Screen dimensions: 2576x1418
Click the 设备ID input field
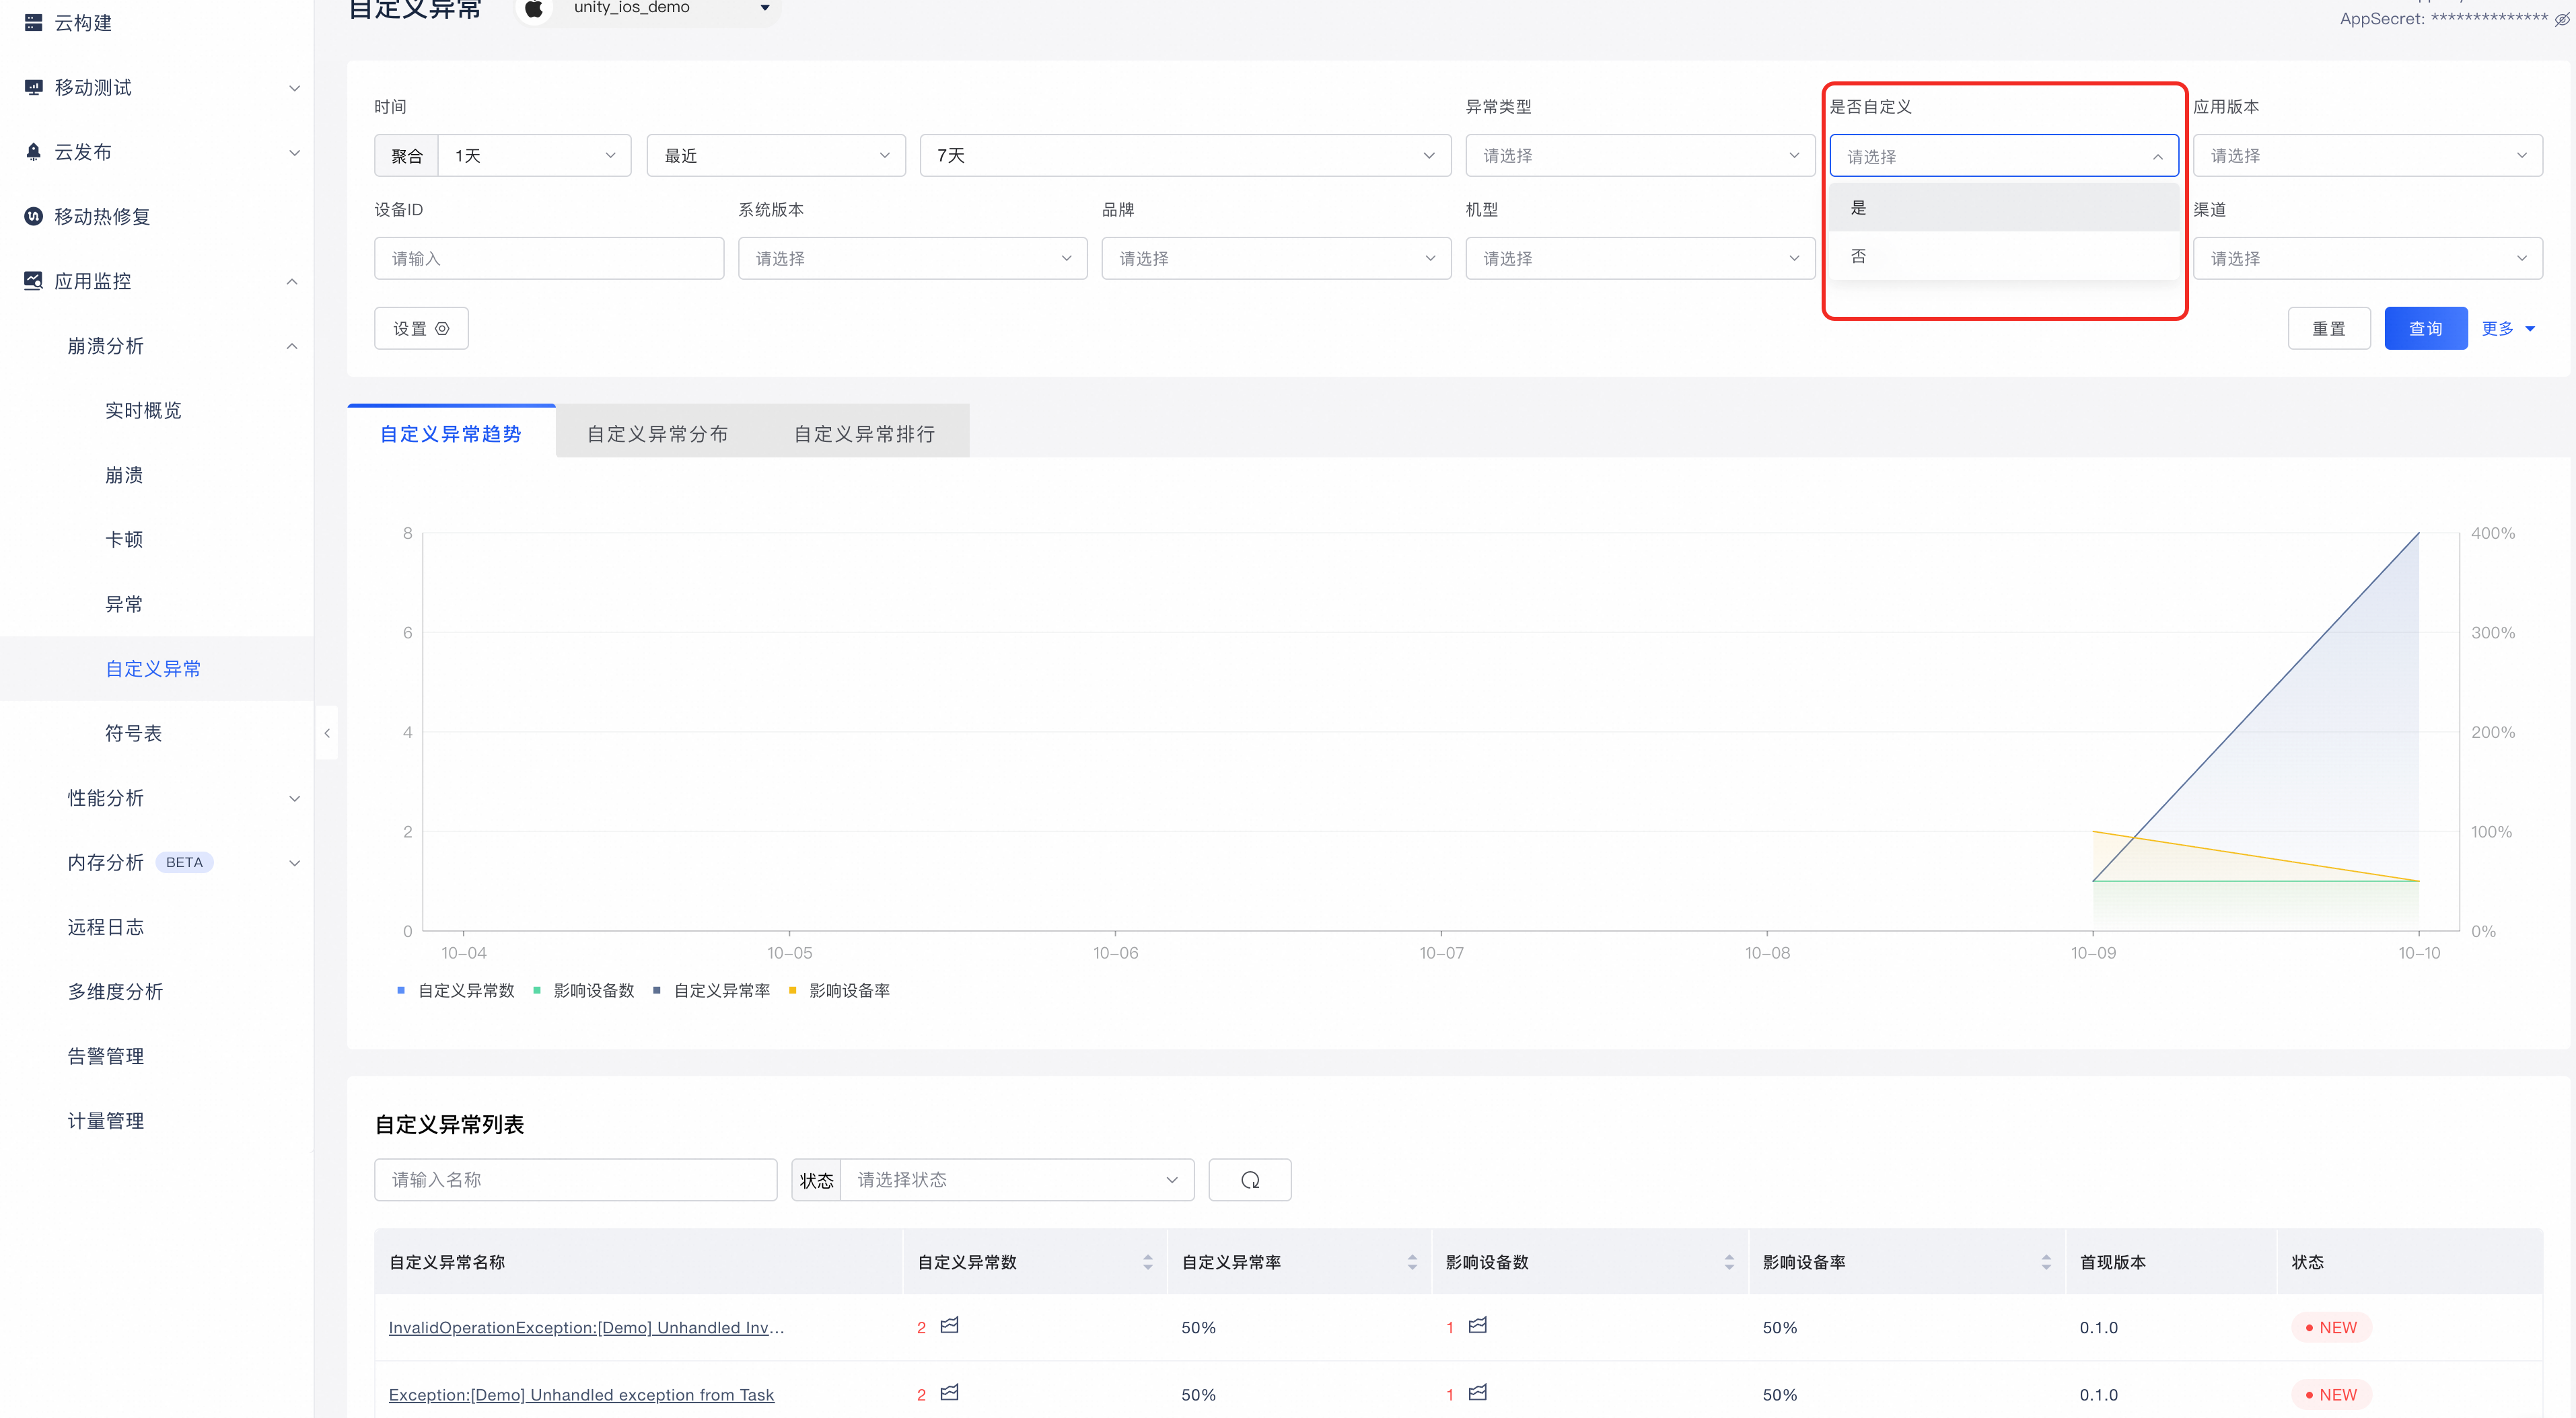pos(549,259)
